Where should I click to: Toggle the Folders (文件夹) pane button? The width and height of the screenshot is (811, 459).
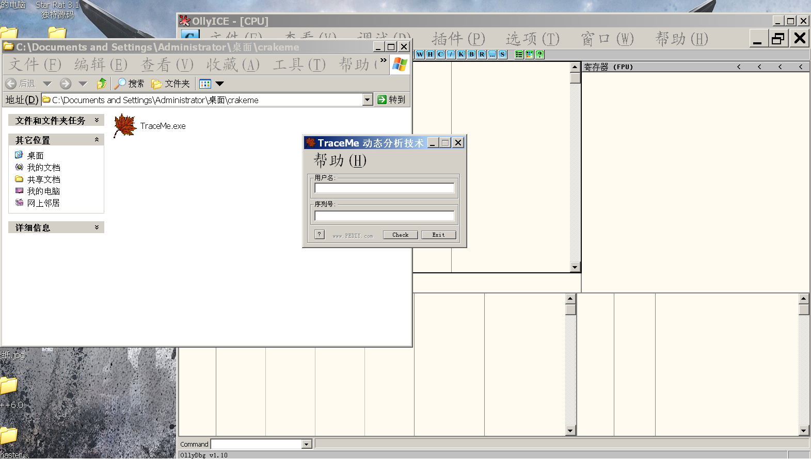tap(171, 84)
